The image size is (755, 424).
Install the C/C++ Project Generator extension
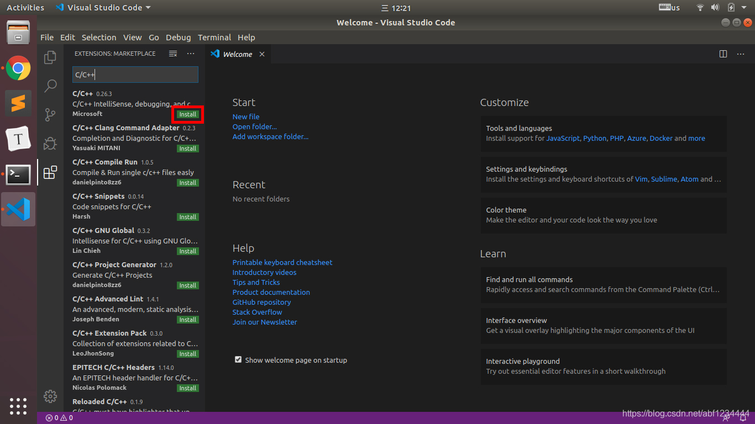point(188,285)
